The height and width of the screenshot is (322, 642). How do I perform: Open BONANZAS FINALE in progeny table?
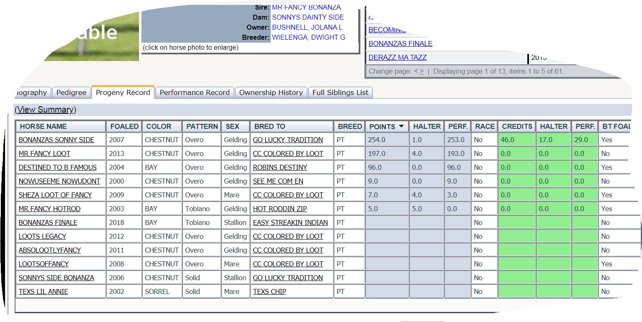[x=48, y=222]
